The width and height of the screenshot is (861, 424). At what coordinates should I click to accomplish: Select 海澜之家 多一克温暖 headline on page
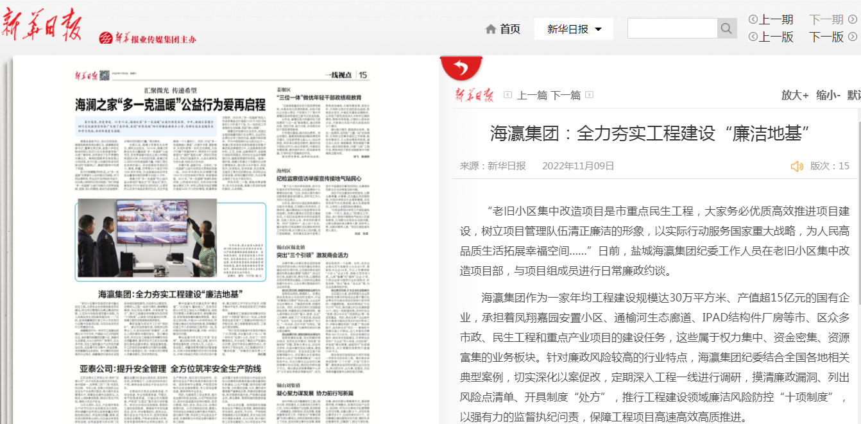[171, 105]
